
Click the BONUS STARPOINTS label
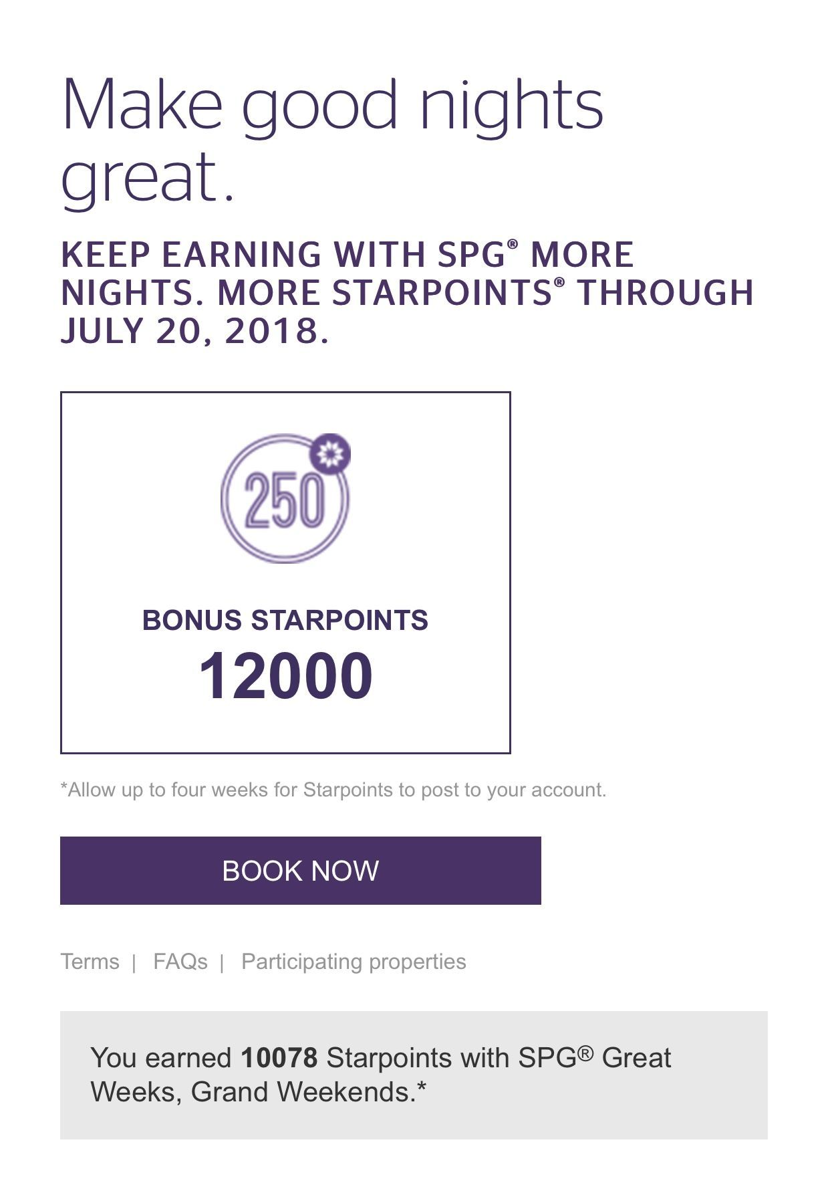(285, 620)
